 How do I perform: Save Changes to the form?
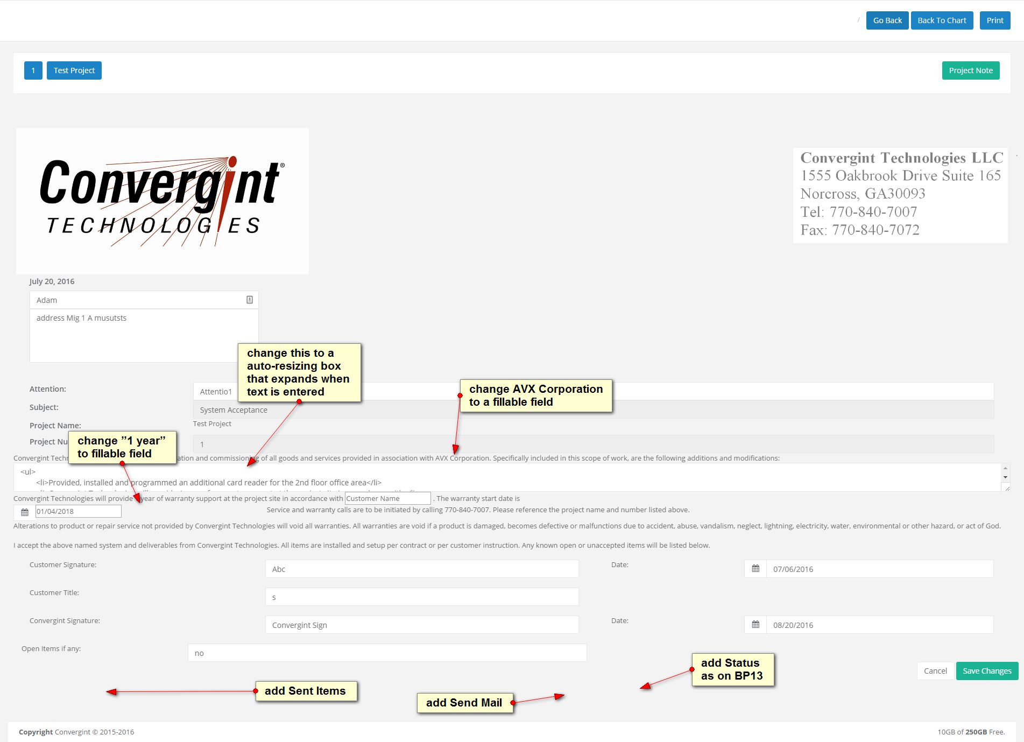pyautogui.click(x=987, y=671)
